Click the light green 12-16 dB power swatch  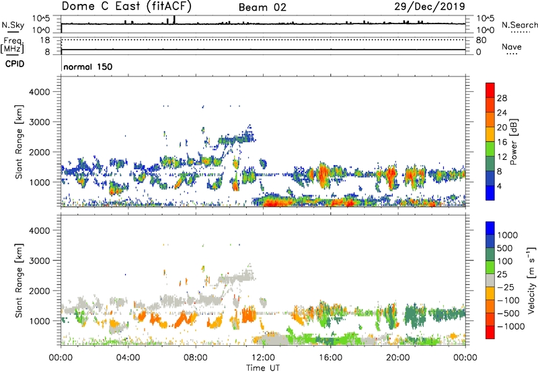pyautogui.click(x=490, y=149)
